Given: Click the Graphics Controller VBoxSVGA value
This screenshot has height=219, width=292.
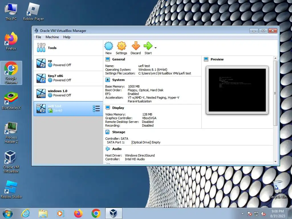Looking at the screenshot, I should 149,118.
